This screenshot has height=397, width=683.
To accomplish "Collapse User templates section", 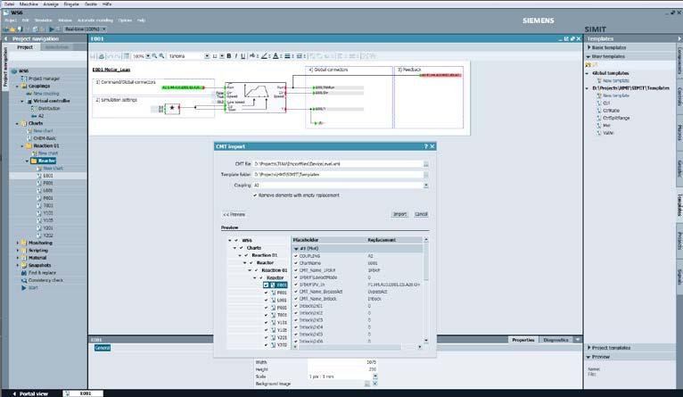I will pyautogui.click(x=588, y=57).
